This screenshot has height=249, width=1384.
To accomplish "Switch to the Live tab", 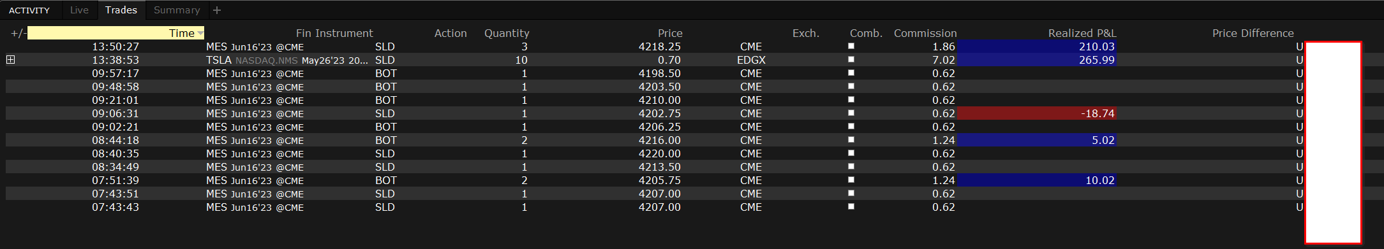I will (x=79, y=10).
